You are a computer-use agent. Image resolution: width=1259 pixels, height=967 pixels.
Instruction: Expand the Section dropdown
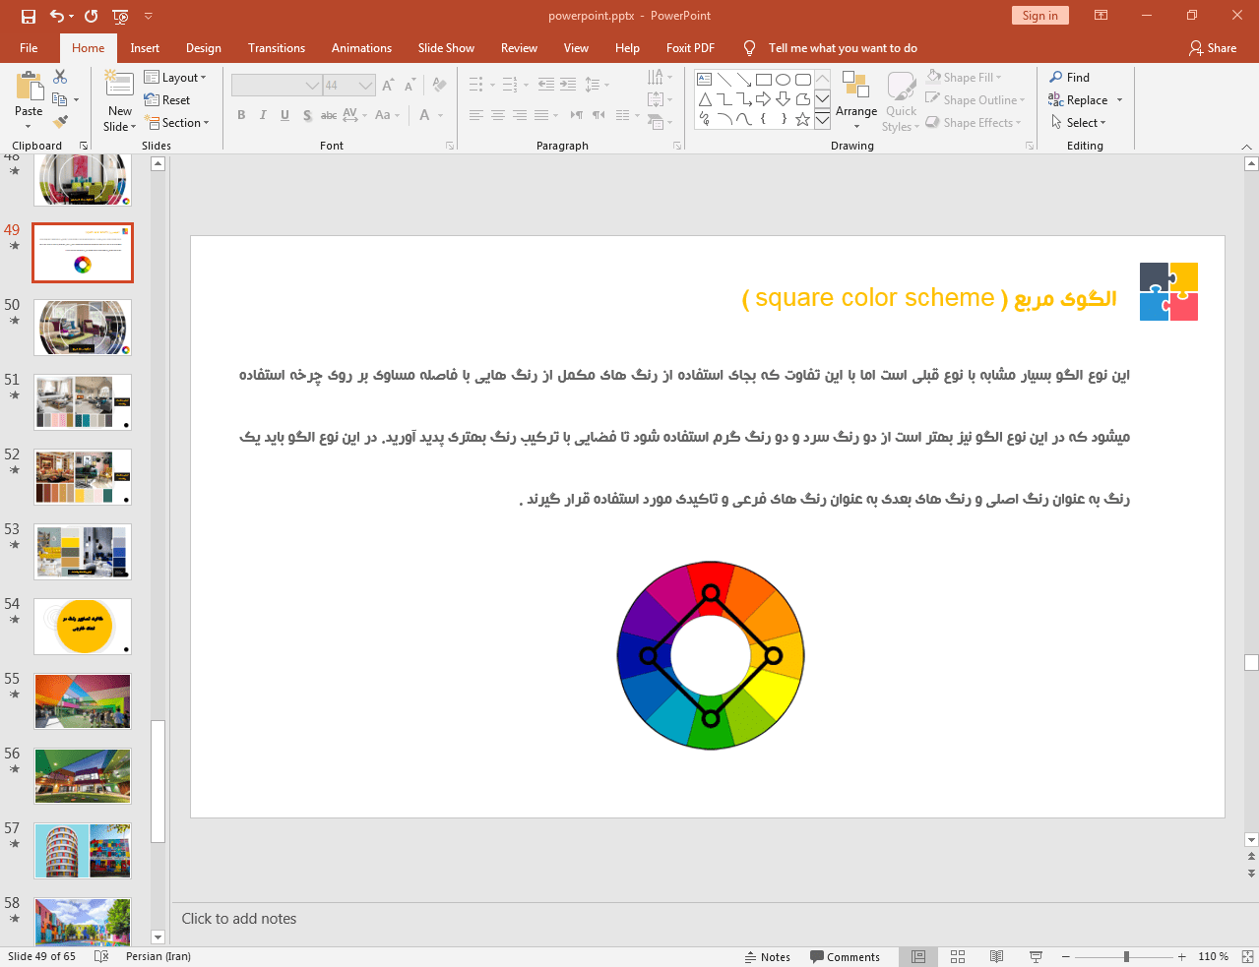coord(177,123)
